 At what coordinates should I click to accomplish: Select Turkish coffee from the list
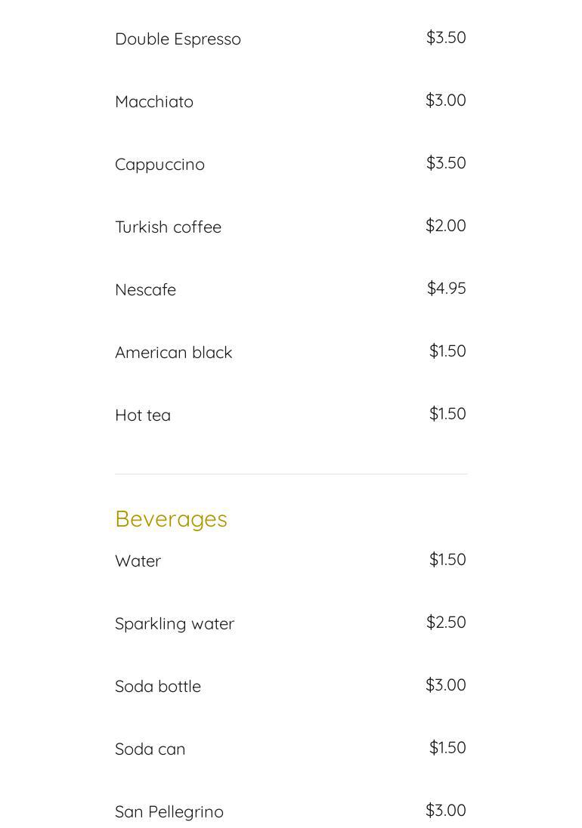[168, 227]
